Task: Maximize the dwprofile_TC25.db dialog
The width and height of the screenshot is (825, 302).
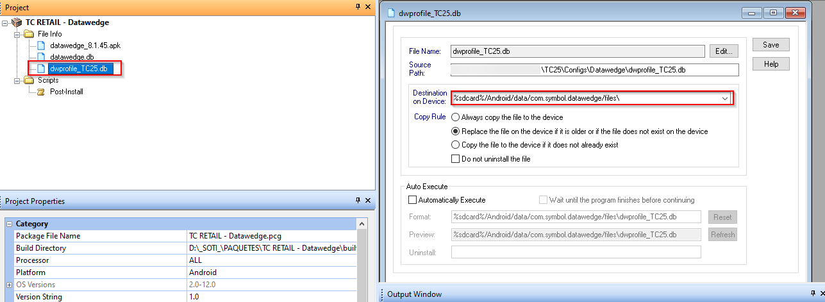Action: pyautogui.click(x=774, y=13)
